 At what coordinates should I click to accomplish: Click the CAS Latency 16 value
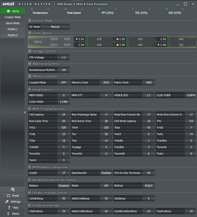pos(64,115)
